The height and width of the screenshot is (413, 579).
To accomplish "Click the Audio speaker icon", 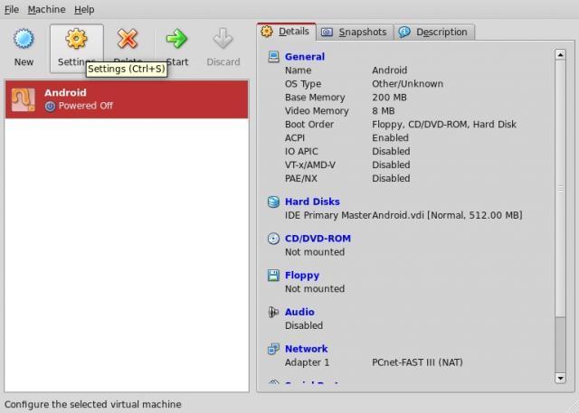I will point(273,312).
